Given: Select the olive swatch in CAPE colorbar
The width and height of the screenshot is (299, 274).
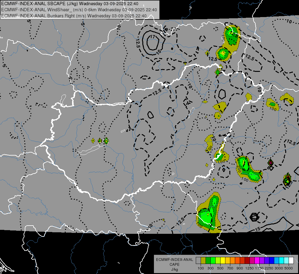Looking at the screenshot, I should pyautogui.click(x=203, y=261).
